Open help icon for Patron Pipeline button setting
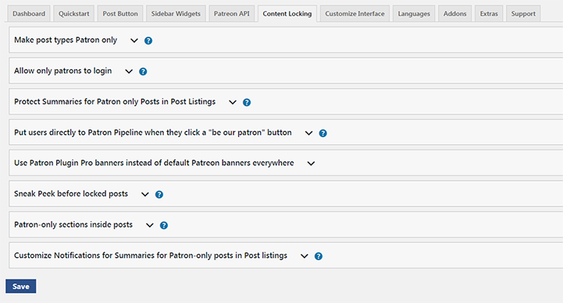 tap(322, 133)
